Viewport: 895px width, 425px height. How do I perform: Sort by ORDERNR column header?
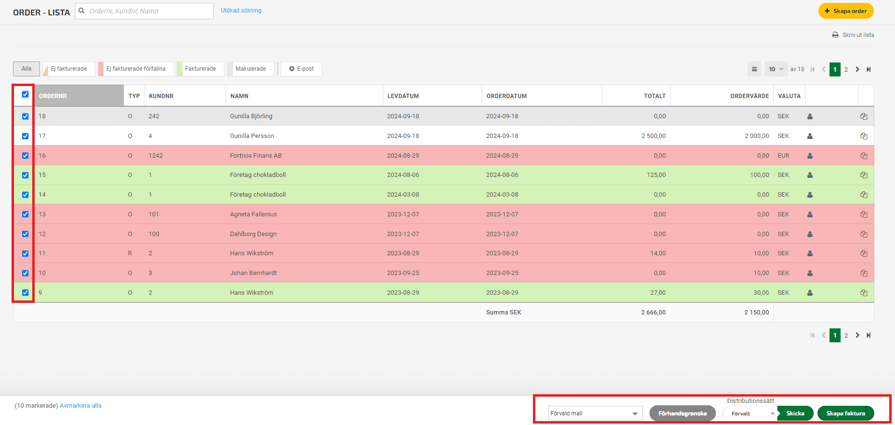(x=78, y=96)
